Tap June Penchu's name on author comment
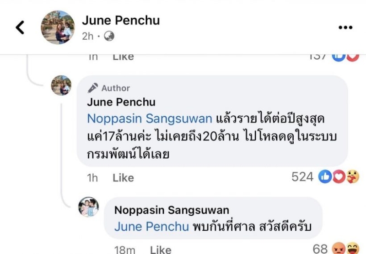This screenshot has width=366, height=254. 121,102
